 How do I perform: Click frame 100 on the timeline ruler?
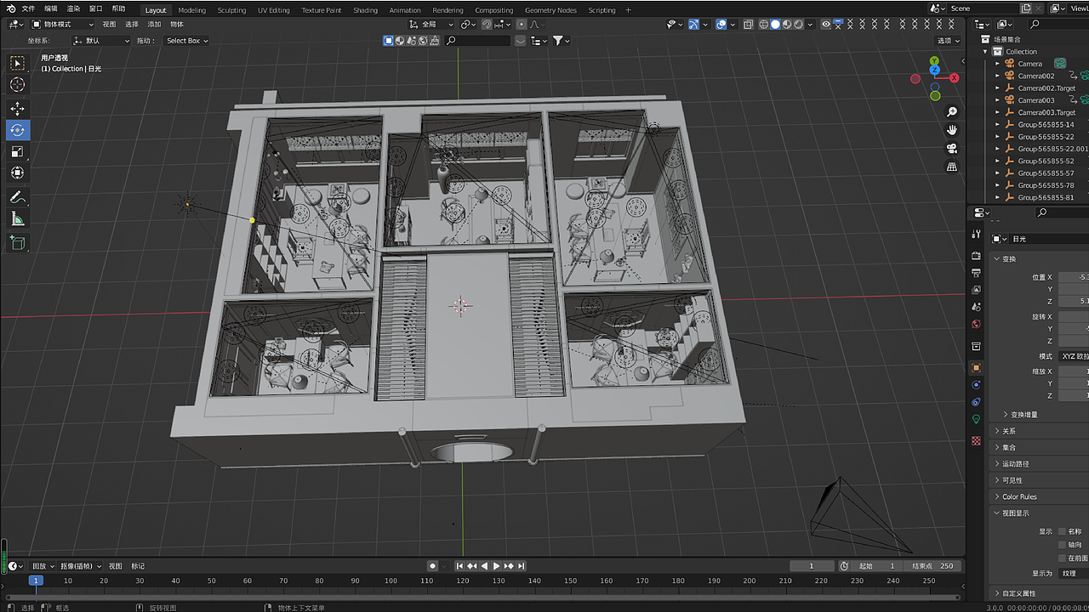coord(391,581)
